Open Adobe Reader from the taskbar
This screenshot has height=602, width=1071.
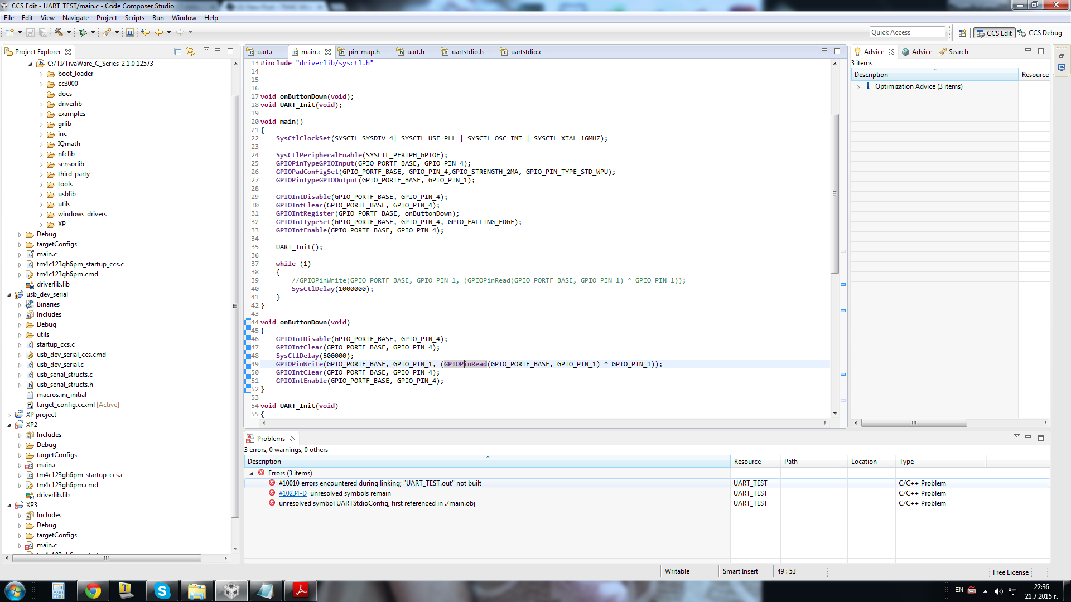click(x=301, y=591)
